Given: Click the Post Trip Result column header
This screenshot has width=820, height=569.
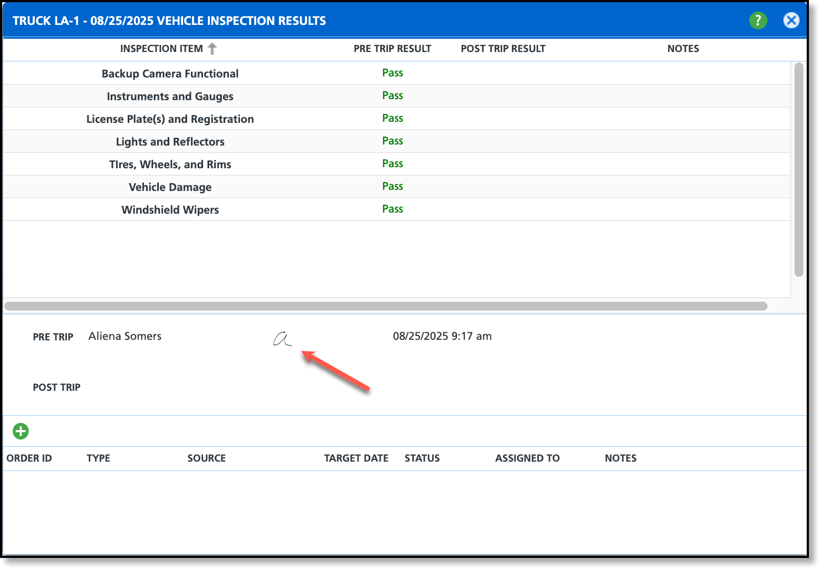Looking at the screenshot, I should [x=503, y=49].
